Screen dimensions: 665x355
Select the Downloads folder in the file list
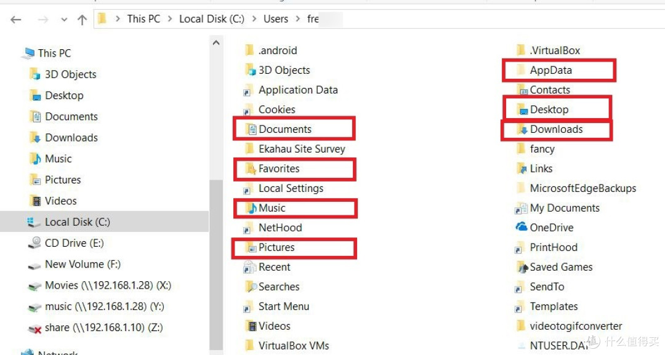[550, 129]
